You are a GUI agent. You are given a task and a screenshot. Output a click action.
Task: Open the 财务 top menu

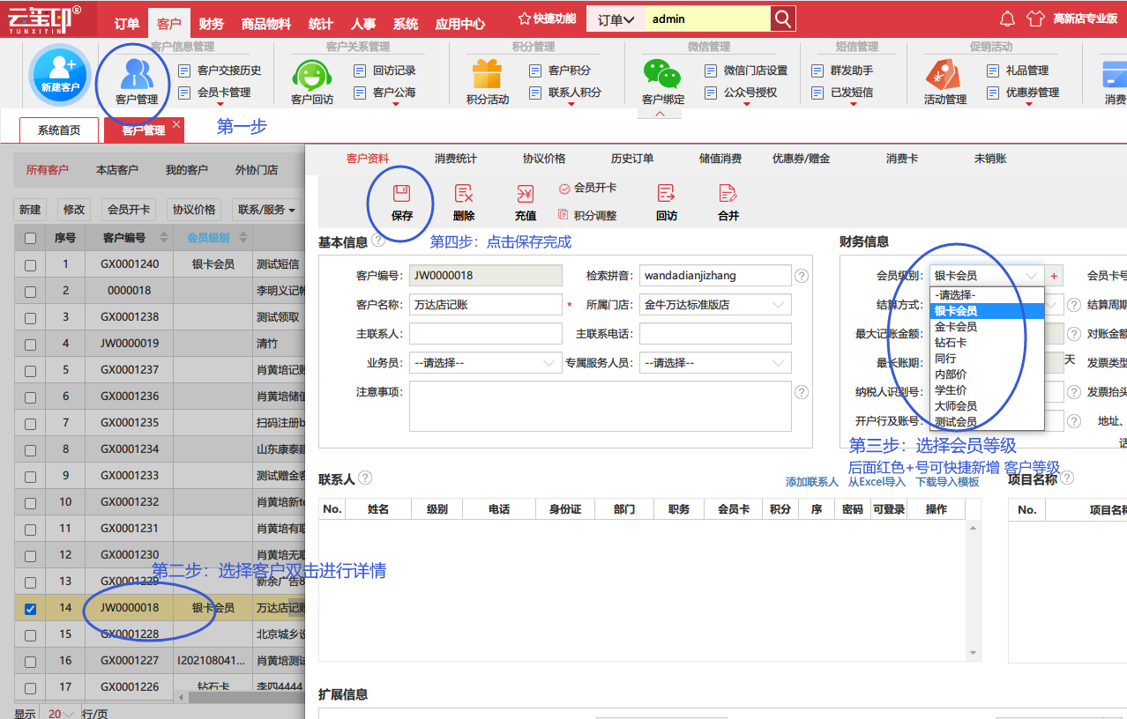coord(211,24)
